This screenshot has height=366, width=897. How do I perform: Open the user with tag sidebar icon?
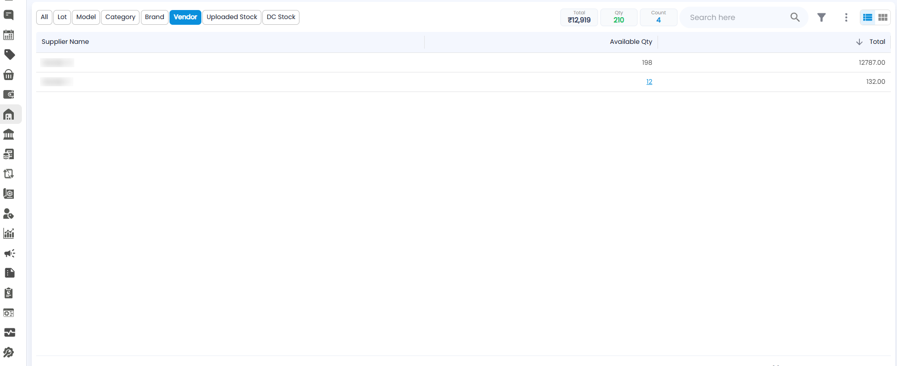pos(9,213)
